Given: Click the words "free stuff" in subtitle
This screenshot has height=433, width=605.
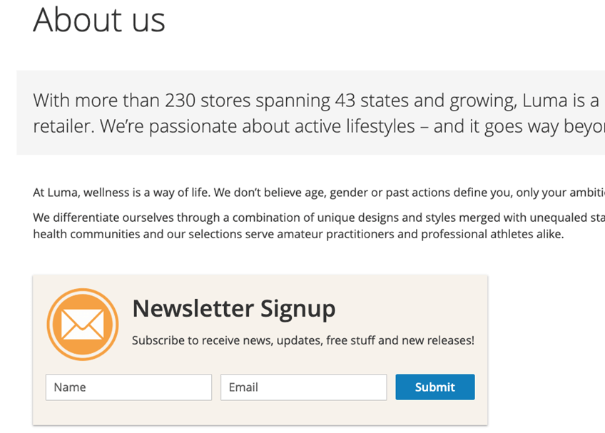Looking at the screenshot, I should [350, 340].
